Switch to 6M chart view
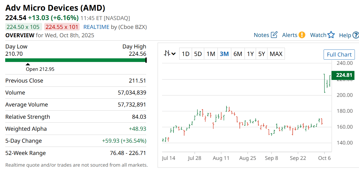Image resolution: width=359 pixels, height=169 pixels. tap(238, 54)
